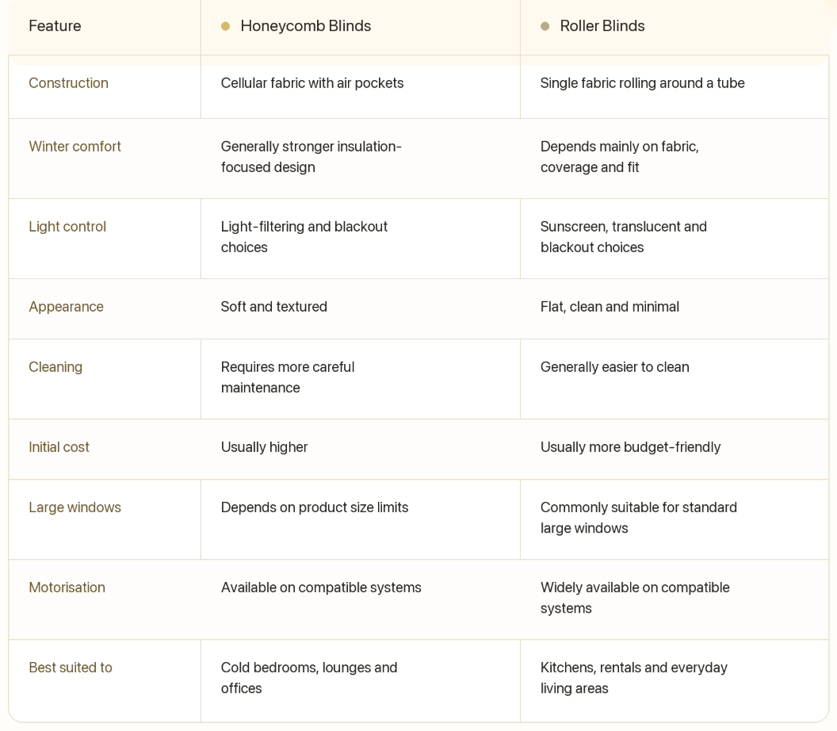Click the Motorisation row label
Image resolution: width=837 pixels, height=731 pixels.
tap(67, 588)
